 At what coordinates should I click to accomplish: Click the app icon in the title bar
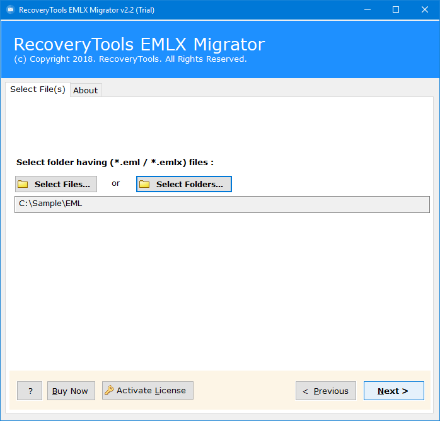[10, 10]
